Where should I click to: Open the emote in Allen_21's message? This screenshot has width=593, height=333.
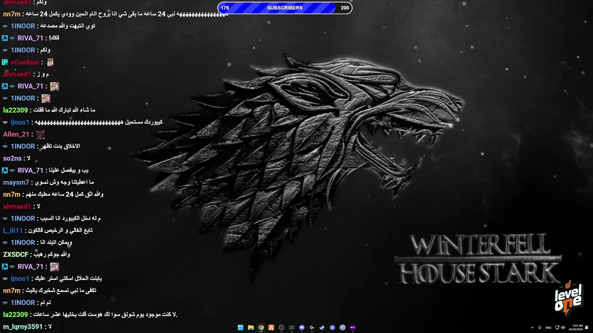click(x=40, y=134)
